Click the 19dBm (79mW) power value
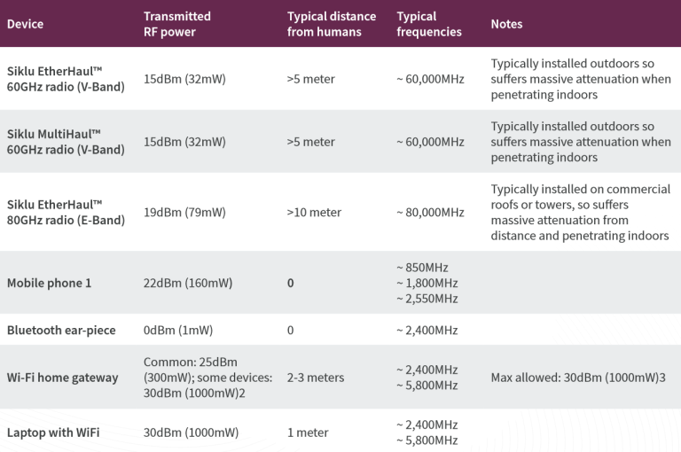Viewport: 681px width, 452px height. 184,213
